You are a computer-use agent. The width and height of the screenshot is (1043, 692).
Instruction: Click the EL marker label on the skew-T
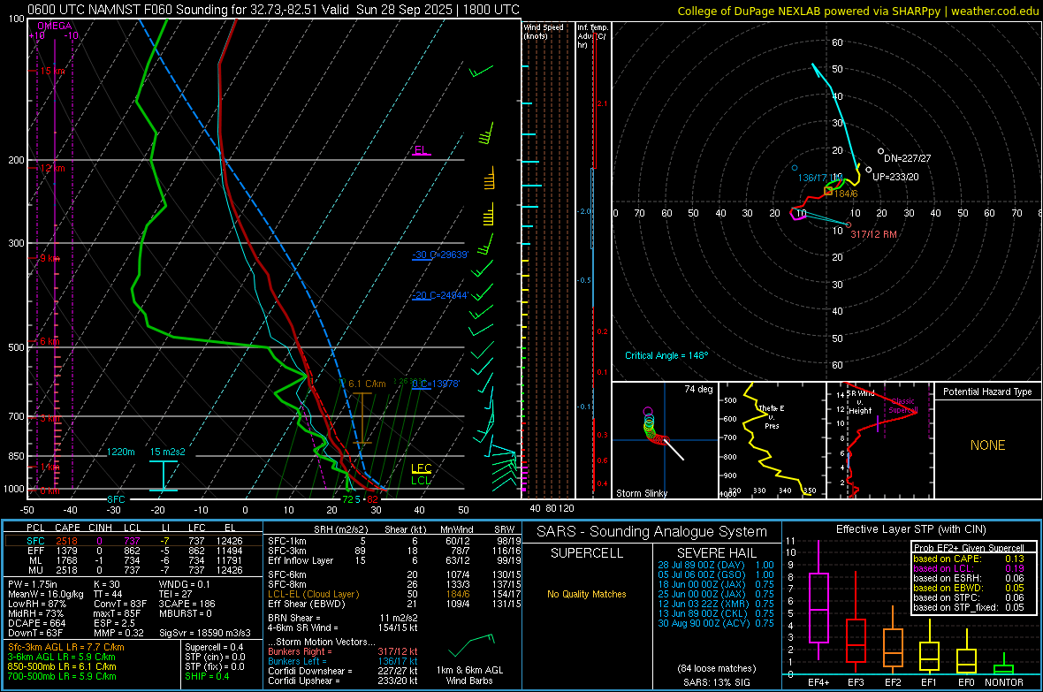click(x=421, y=149)
